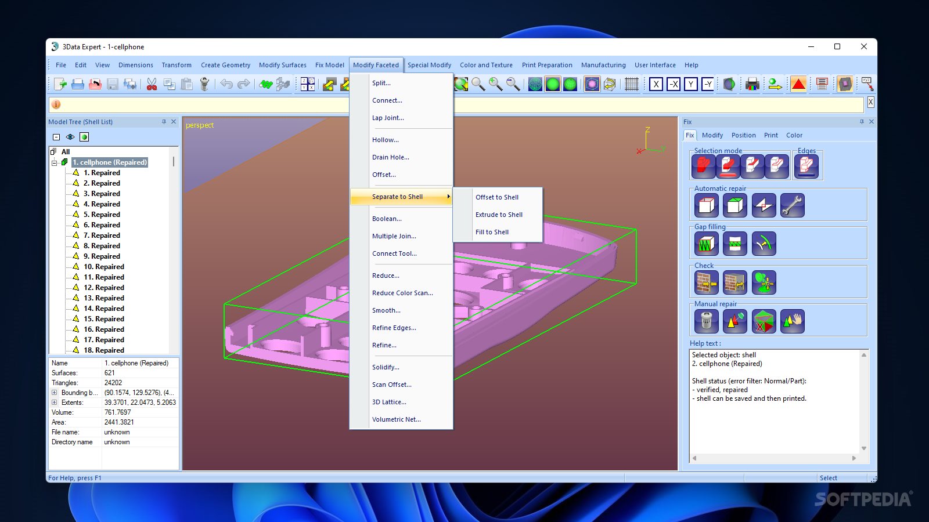Click the red triangle toolbar icon

pos(798,84)
